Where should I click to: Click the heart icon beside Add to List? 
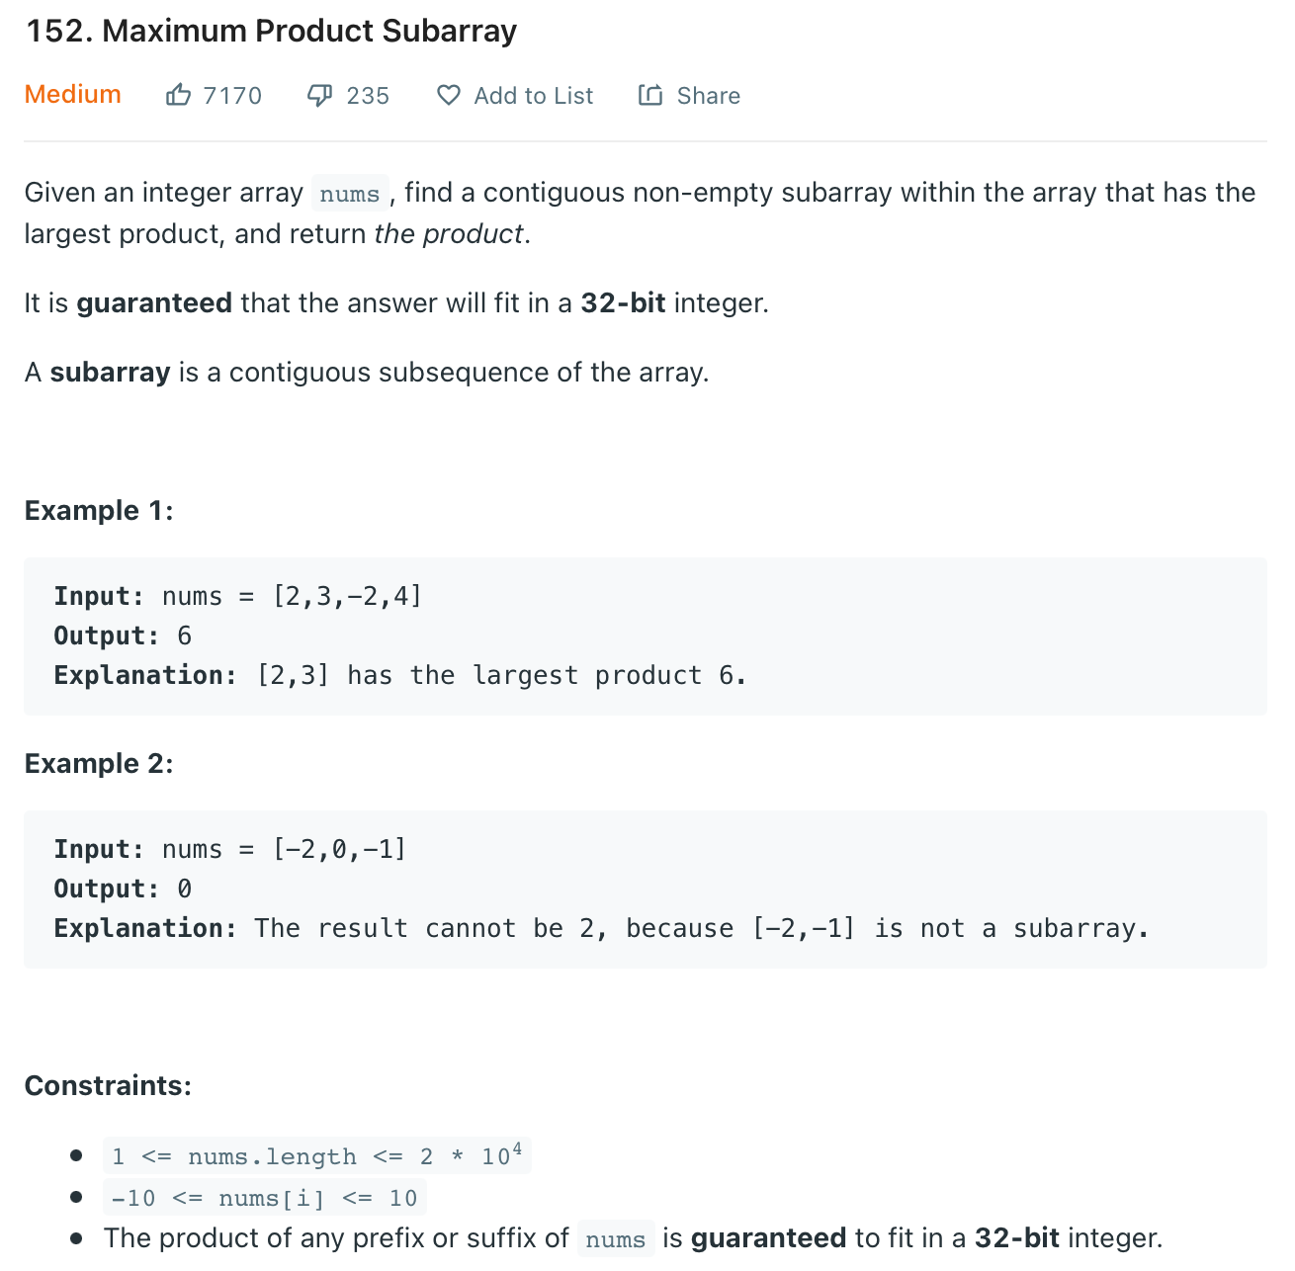449,94
